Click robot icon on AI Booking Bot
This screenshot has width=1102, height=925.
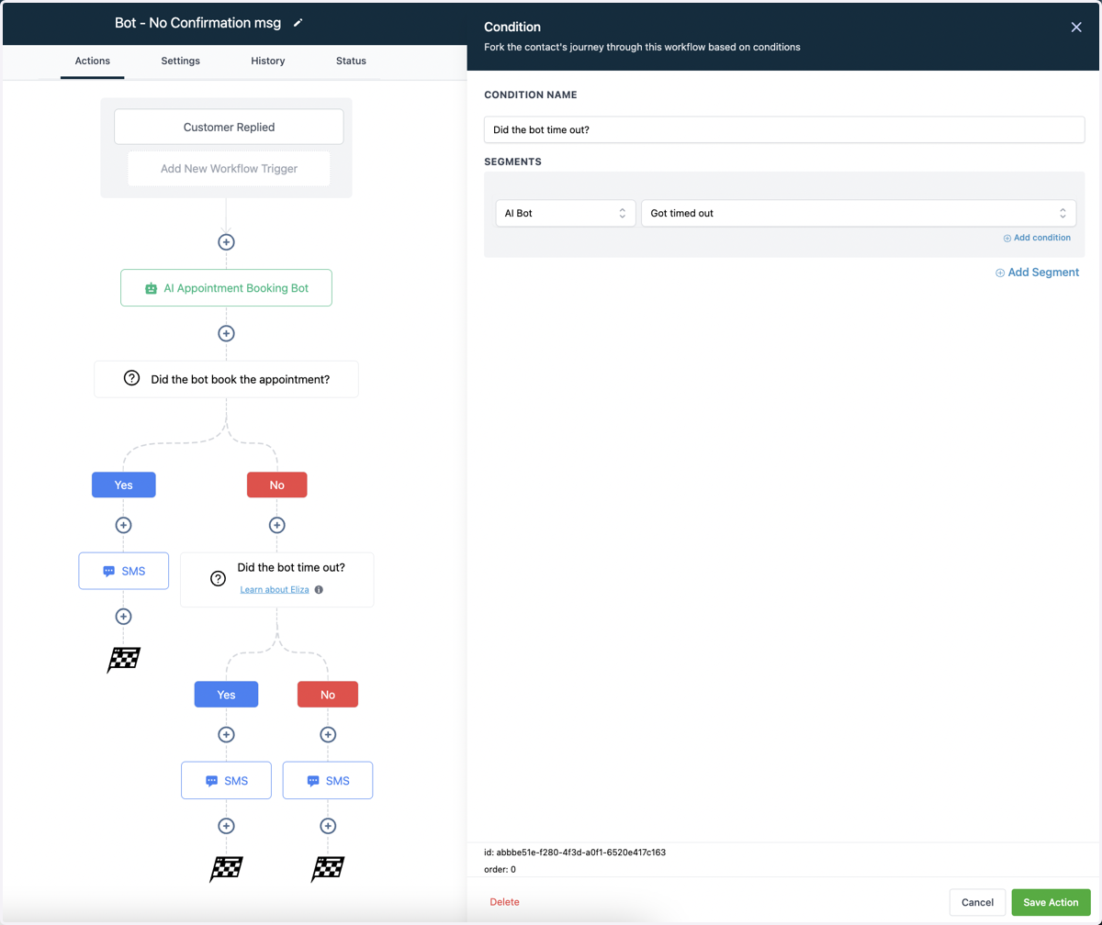[x=152, y=288]
